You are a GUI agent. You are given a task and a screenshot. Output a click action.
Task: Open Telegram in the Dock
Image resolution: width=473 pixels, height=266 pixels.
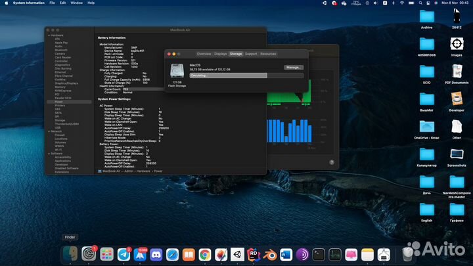[x=124, y=255]
